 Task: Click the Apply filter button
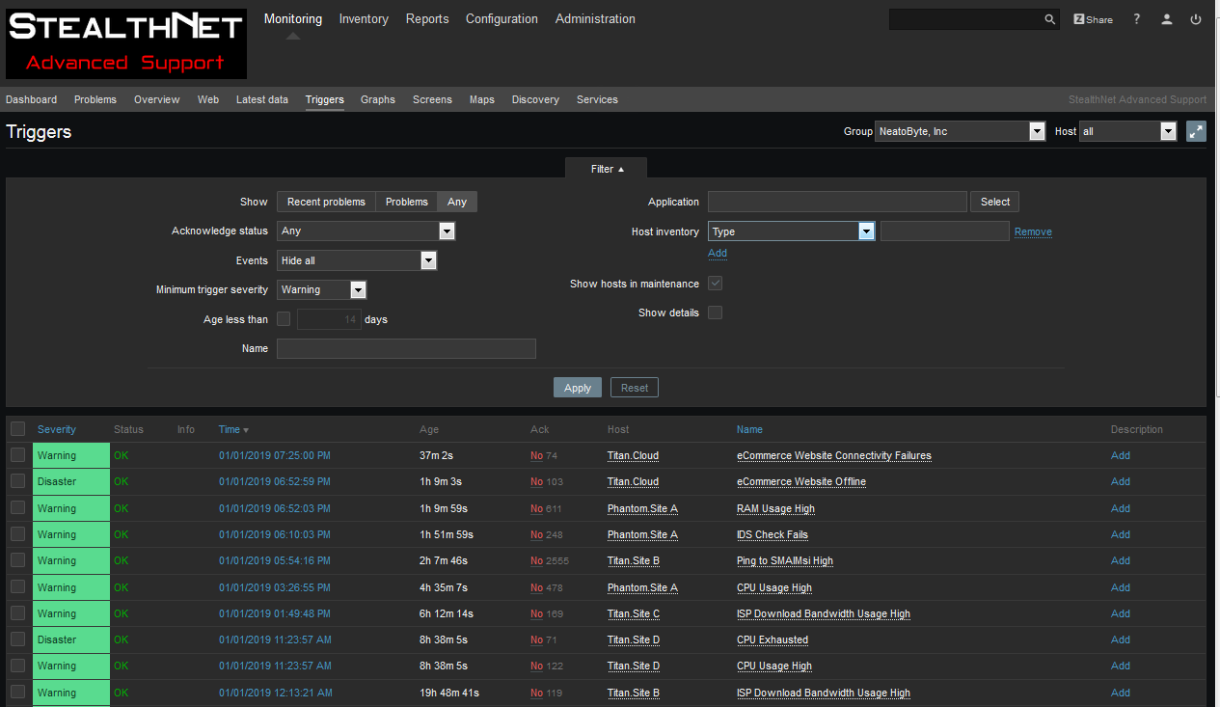coord(578,388)
